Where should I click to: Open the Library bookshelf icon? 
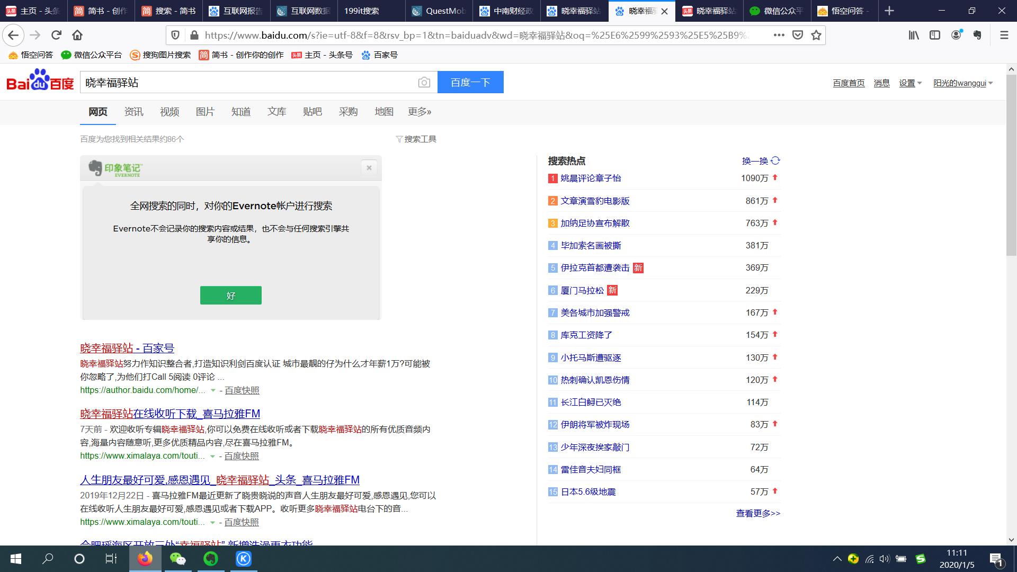point(914,35)
